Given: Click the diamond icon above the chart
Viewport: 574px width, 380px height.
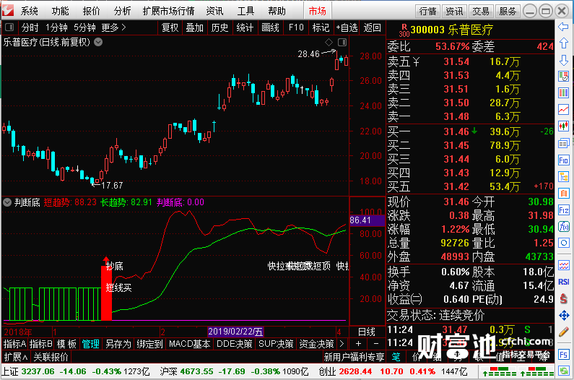Looking at the screenshot, I should (329, 42).
